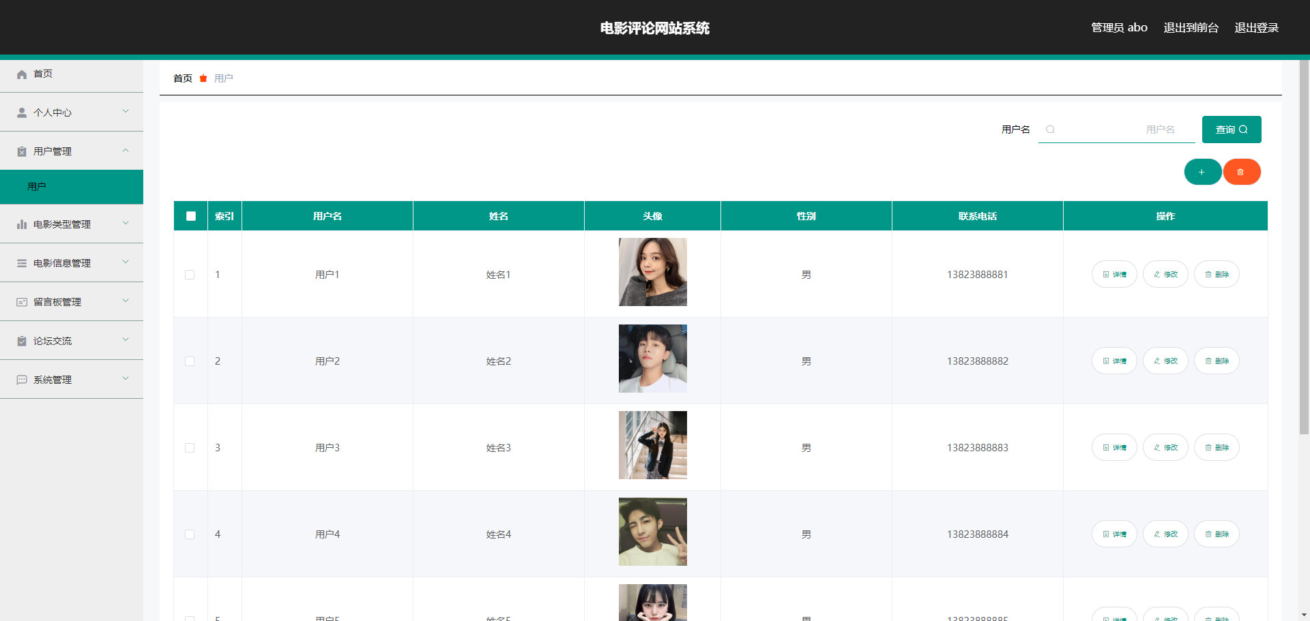Viewport: 1310px width, 621px height.
Task: Click the green plus add button
Action: pyautogui.click(x=1202, y=172)
